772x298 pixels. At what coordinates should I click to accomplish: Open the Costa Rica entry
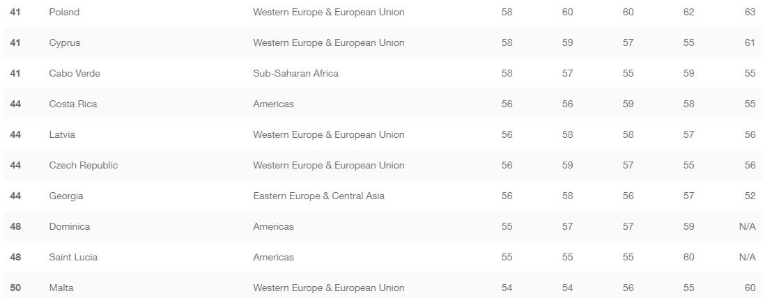[72, 104]
